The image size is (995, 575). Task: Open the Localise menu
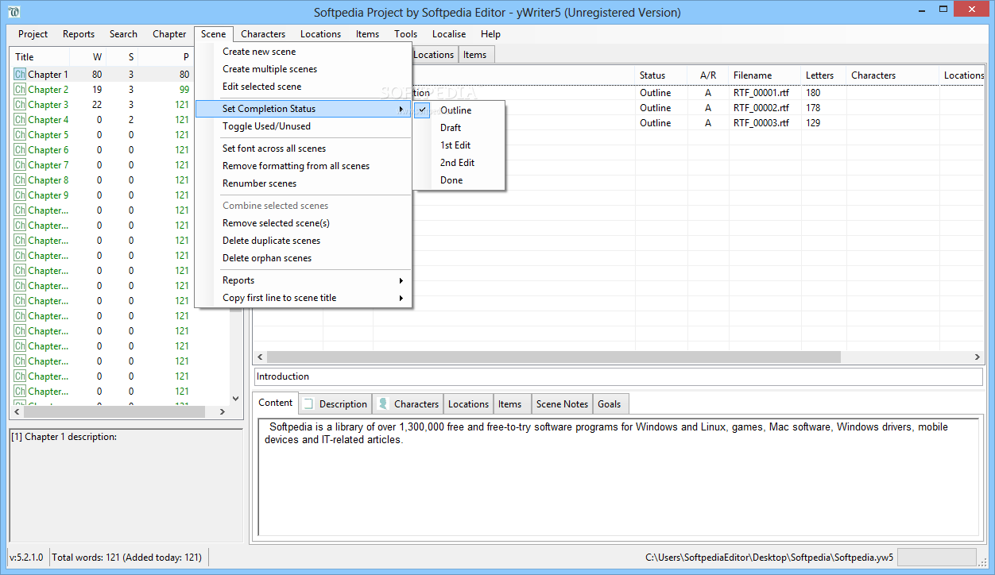pos(449,34)
